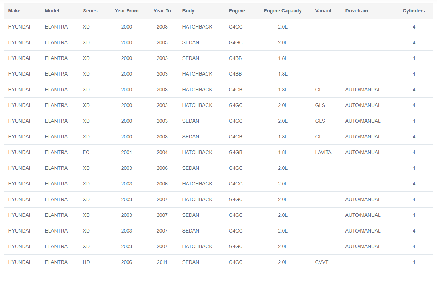Image resolution: width=437 pixels, height=281 pixels.
Task: Click the Cylinders column header
Action: 414,11
